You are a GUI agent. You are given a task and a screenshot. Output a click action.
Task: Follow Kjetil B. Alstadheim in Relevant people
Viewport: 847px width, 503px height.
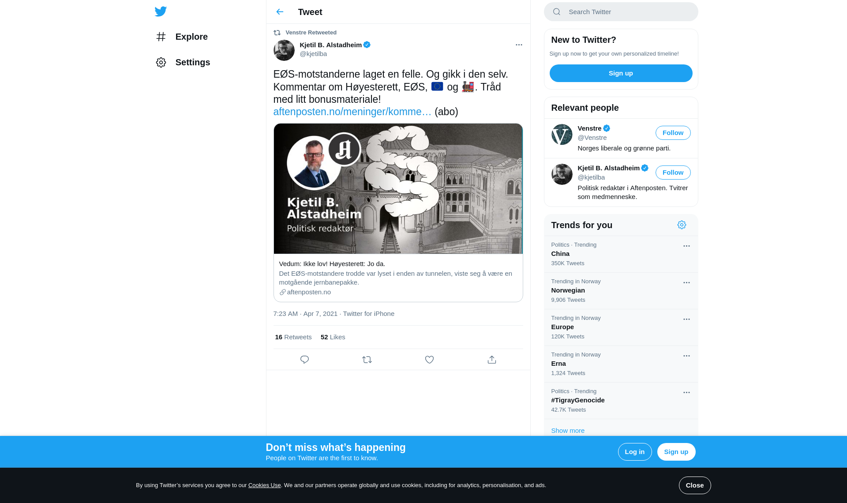coord(673,173)
